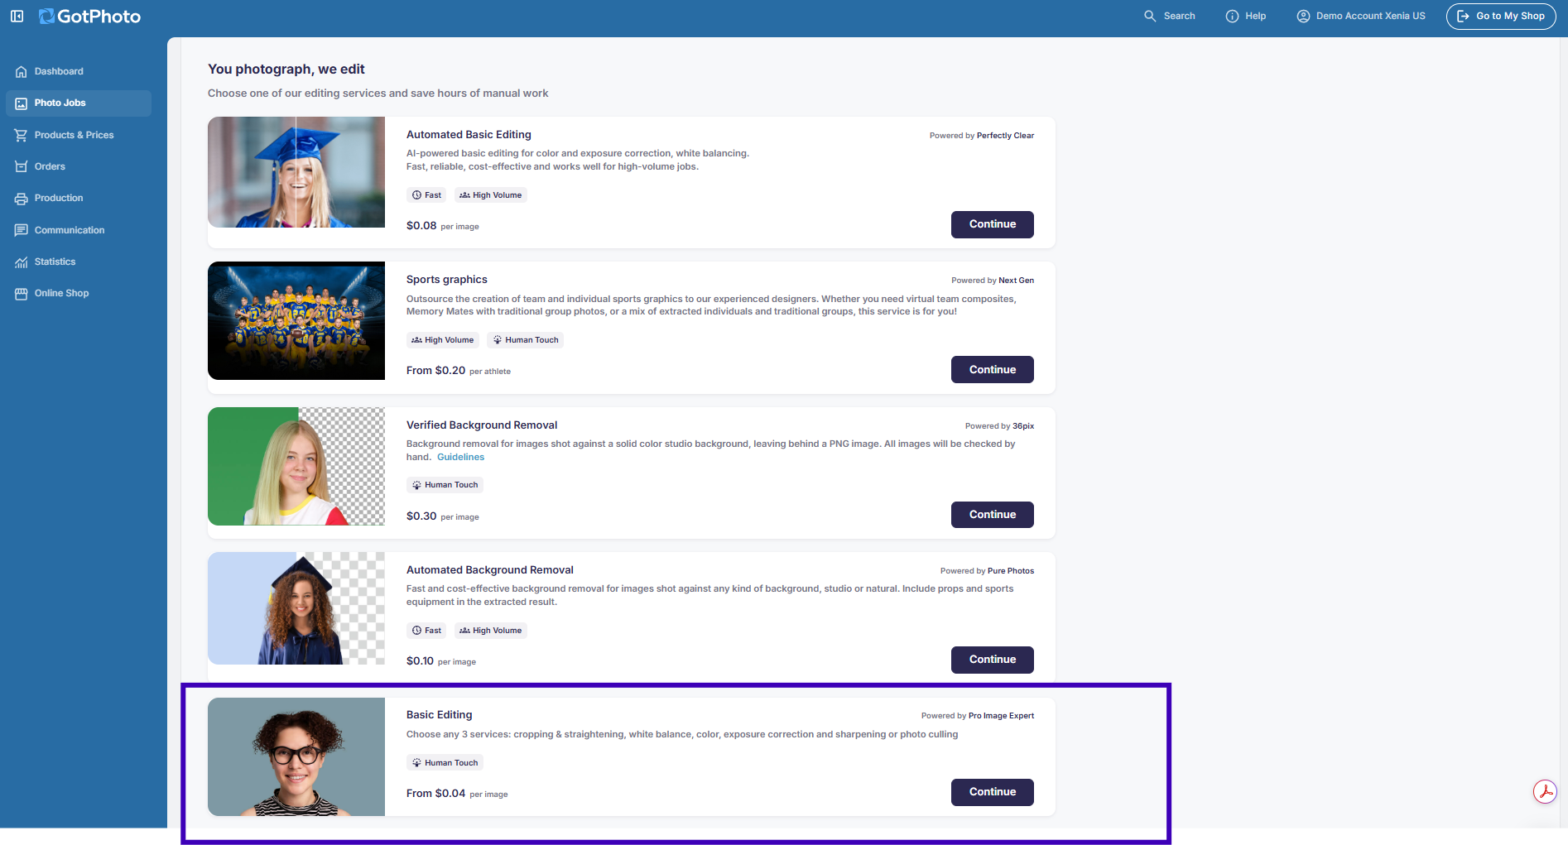
Task: Open Demo Account Xenia US menu
Action: pos(1361,16)
